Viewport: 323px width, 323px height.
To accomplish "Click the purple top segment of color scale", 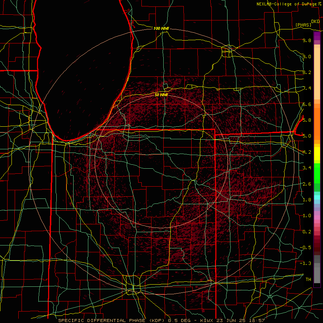I will (317, 36).
